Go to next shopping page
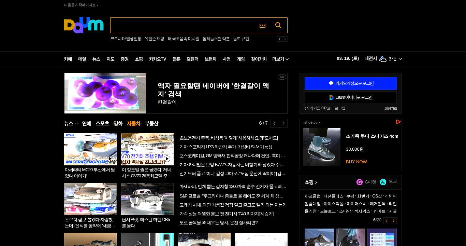Image resolution: width=466 pixels, height=246 pixels. 393,221
